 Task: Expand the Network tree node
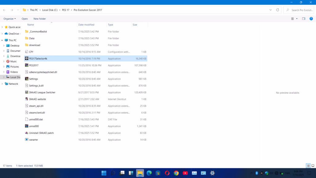(2, 84)
